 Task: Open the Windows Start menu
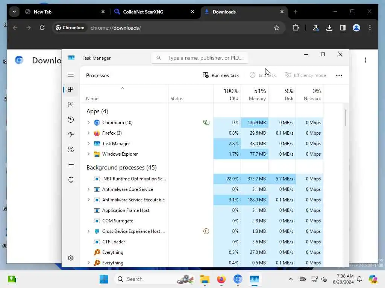(104, 279)
